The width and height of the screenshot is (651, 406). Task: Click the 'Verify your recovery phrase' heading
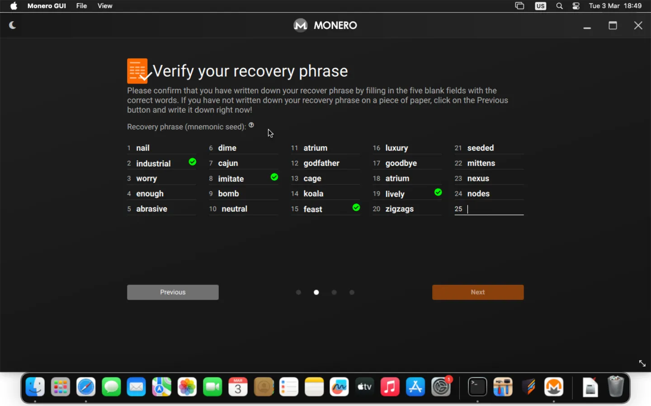[x=250, y=71]
